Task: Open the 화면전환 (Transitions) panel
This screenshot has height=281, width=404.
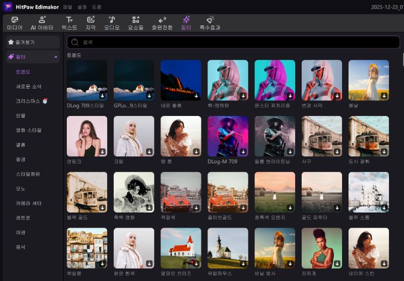Action: pyautogui.click(x=162, y=23)
